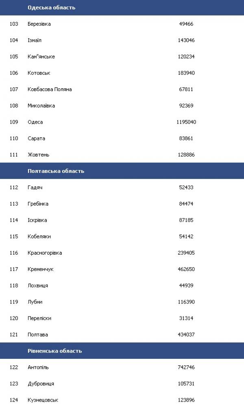244x406 pixels.
Task: Select the Антопіль entry
Action: coord(38,367)
